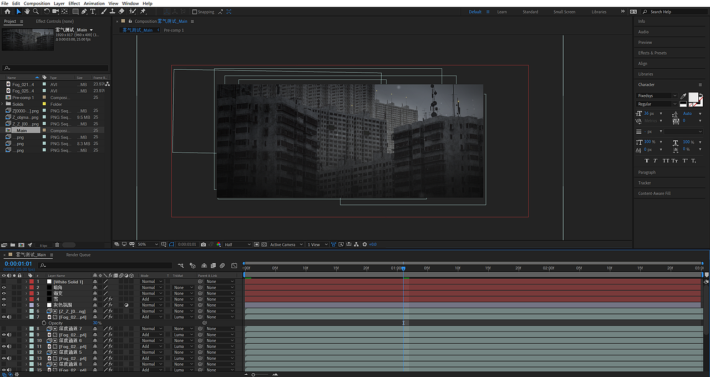Open the Half resolution dropdown
710x377 pixels.
(x=237, y=244)
